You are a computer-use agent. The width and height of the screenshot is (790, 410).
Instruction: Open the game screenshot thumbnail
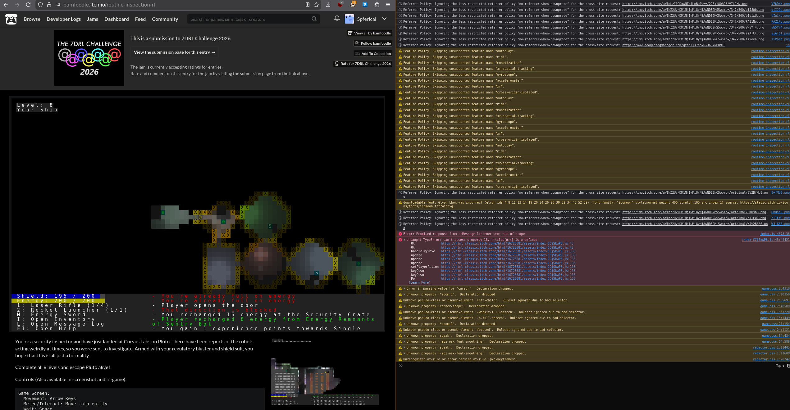pos(324,372)
